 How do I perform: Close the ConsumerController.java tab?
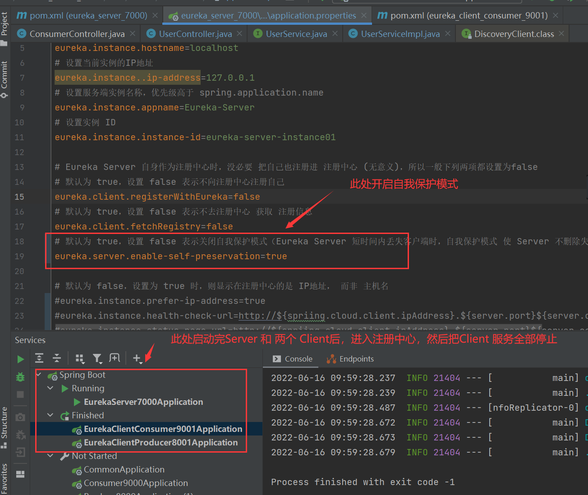[133, 34]
